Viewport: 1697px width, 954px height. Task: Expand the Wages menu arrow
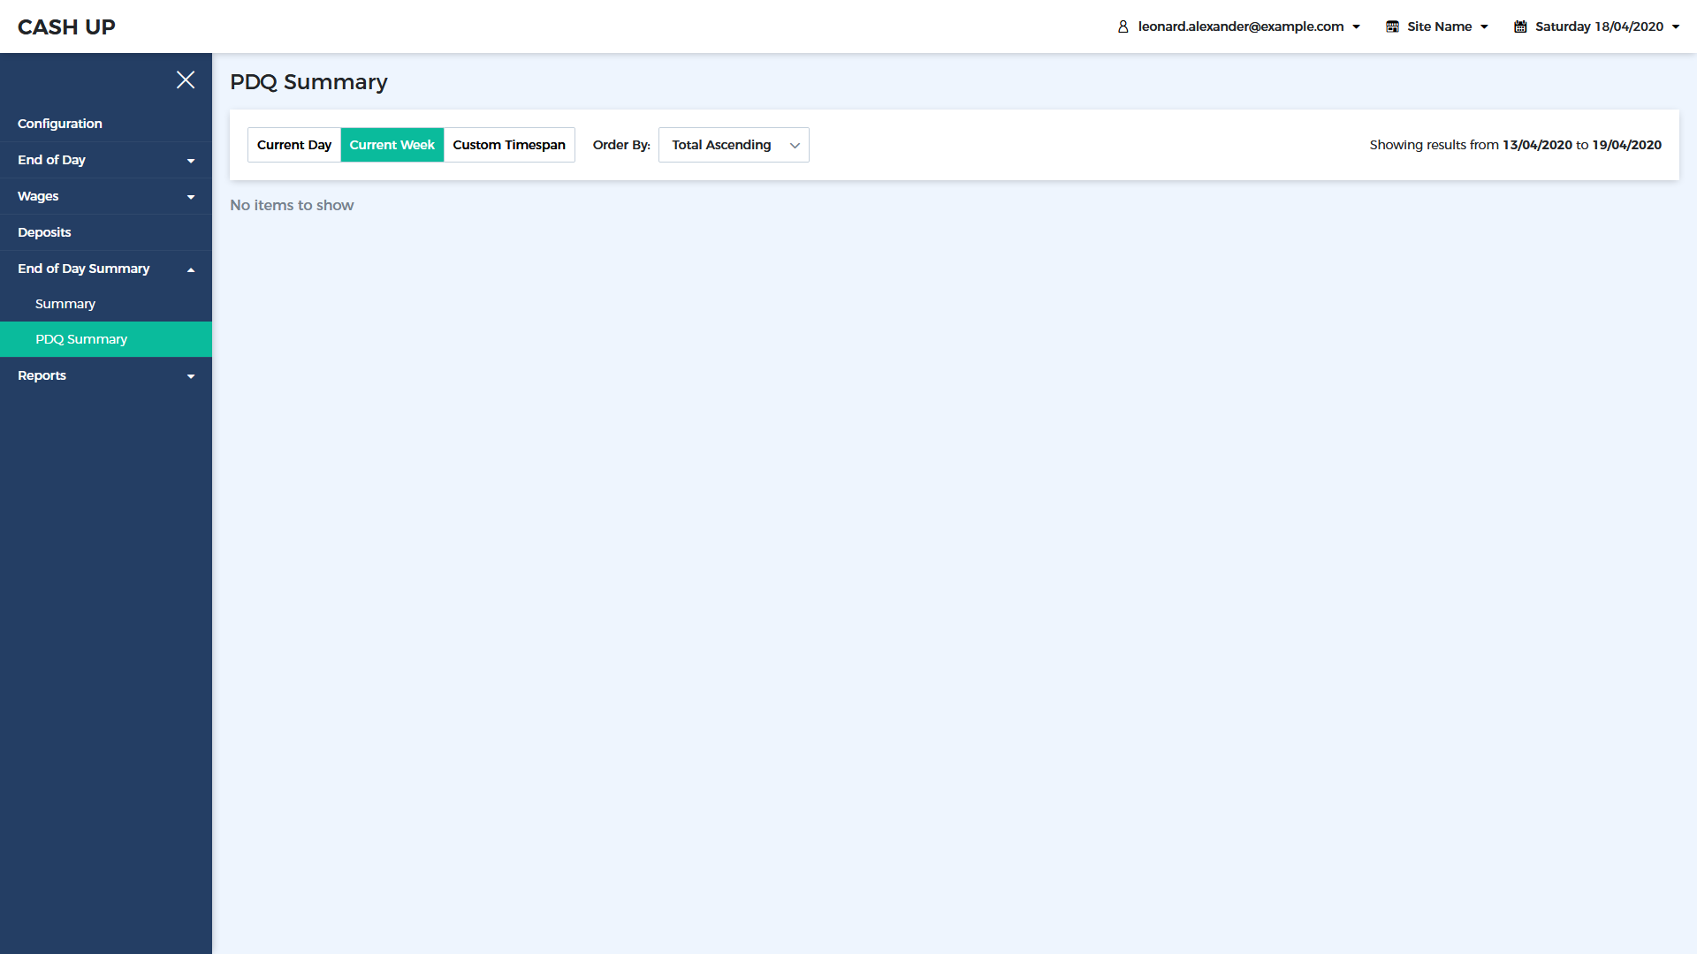(191, 197)
